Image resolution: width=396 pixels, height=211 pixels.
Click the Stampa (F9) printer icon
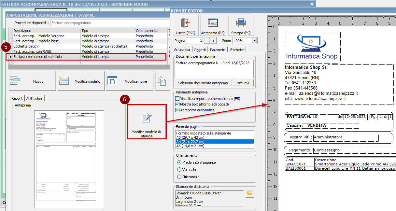tap(241, 23)
